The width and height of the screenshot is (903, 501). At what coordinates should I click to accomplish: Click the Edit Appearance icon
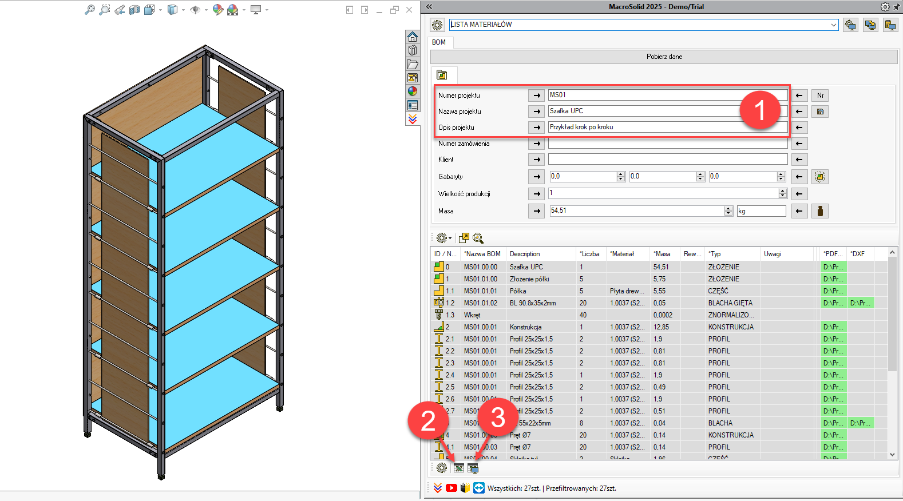coord(218,10)
